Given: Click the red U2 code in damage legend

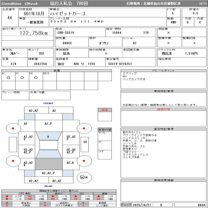Looking at the screenshot, I should pos(30,196).
